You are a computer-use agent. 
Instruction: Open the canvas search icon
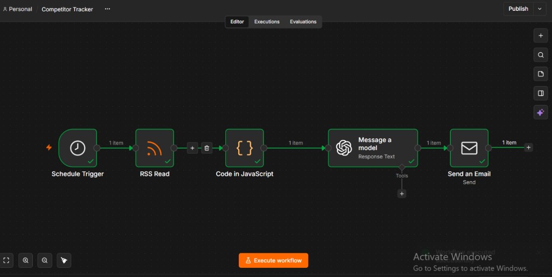[x=541, y=55]
